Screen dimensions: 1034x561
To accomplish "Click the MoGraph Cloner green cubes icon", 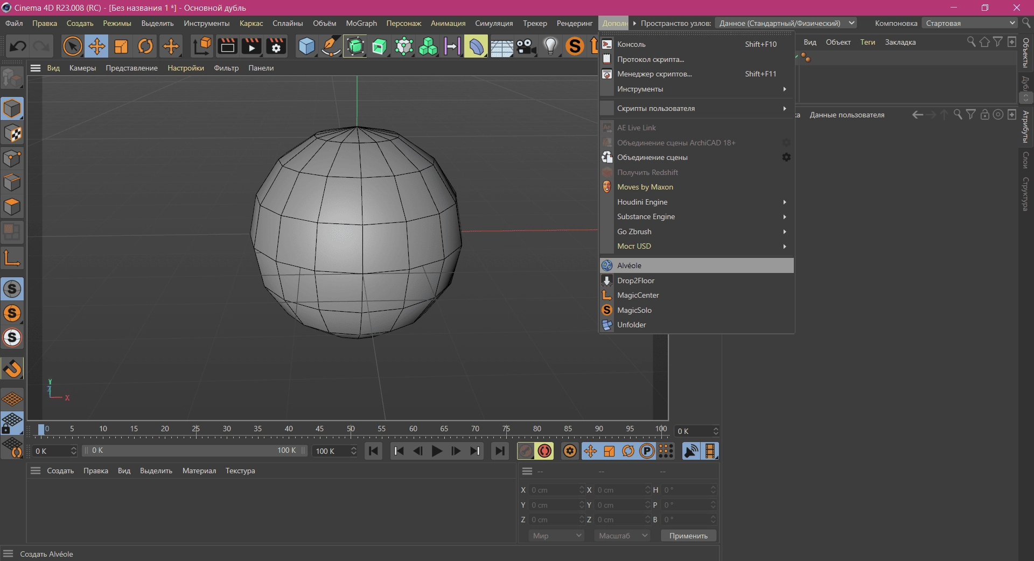I will (428, 46).
